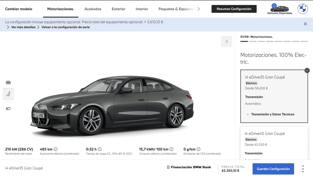Open Cambiar modelo
313x178 pixels.
[x=19, y=9]
